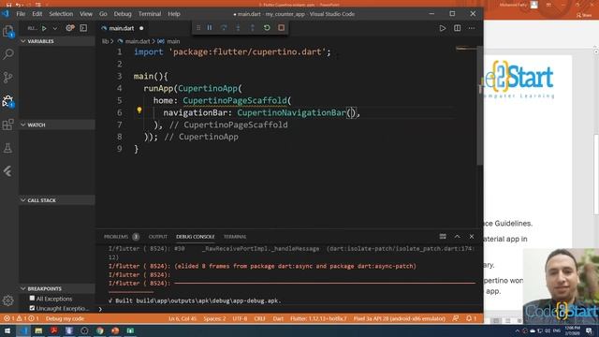Open launch configuration dropdown
The width and height of the screenshot is (599, 337).
(55, 28)
